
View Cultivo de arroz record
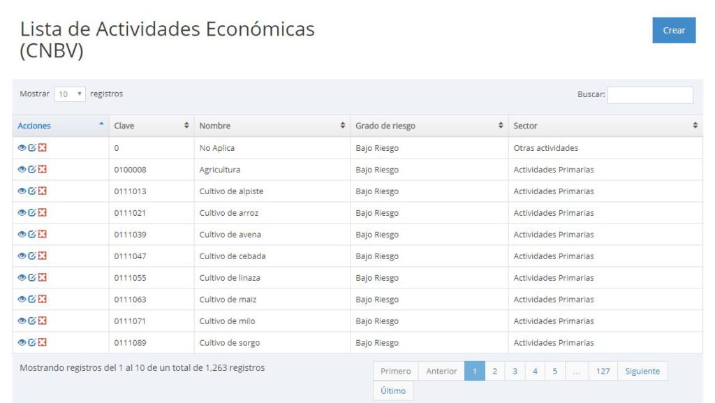[22, 212]
